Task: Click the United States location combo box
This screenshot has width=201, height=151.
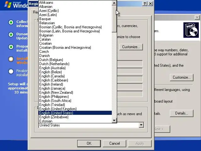Action: (91, 125)
